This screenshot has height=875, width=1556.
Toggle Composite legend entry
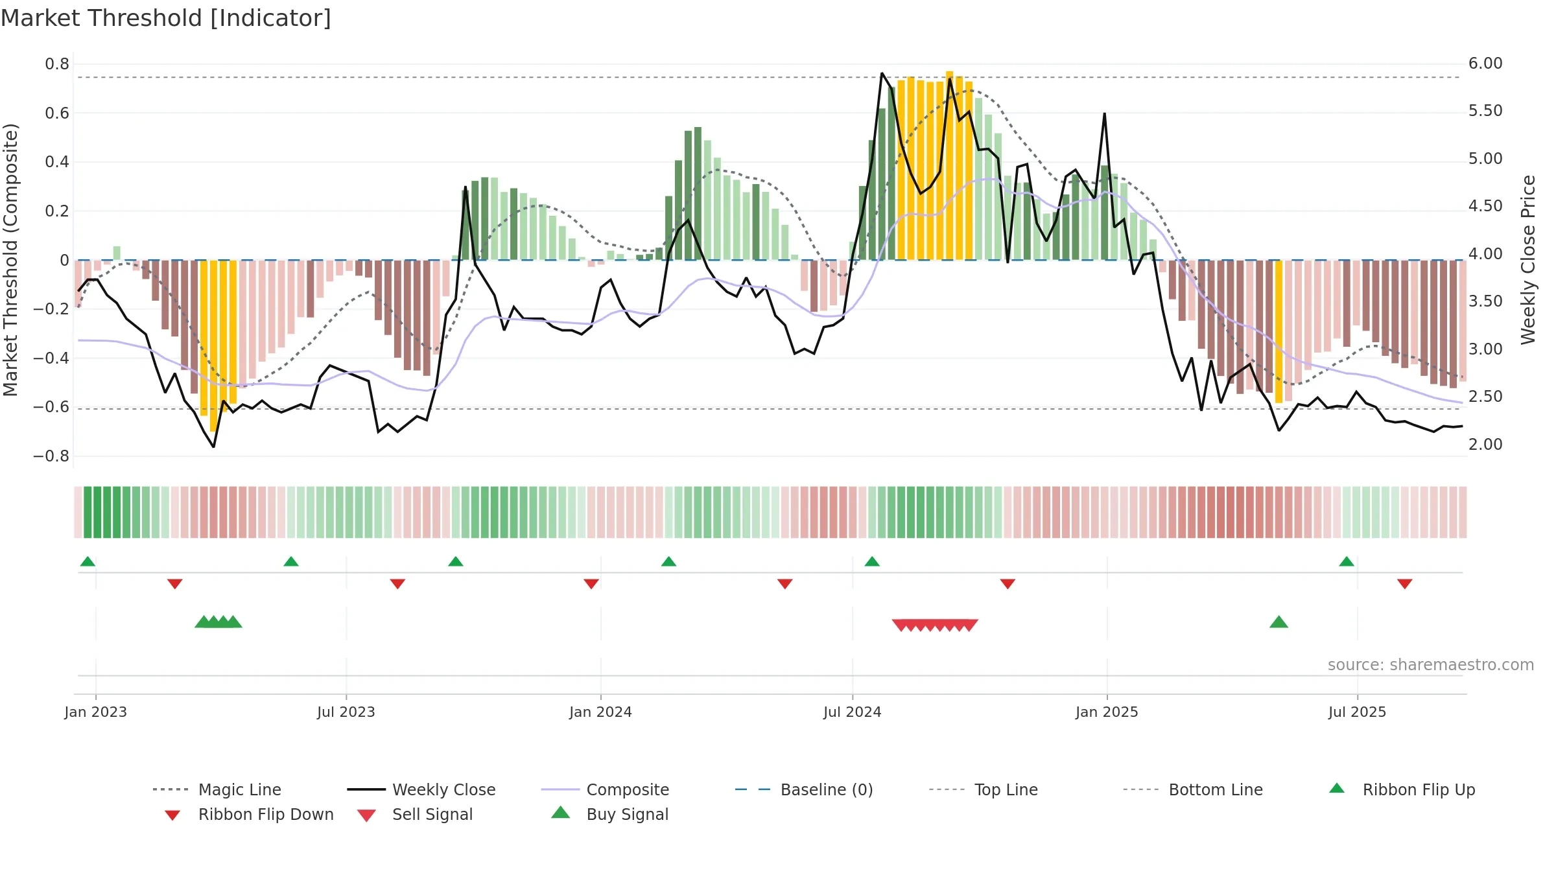[x=605, y=789]
